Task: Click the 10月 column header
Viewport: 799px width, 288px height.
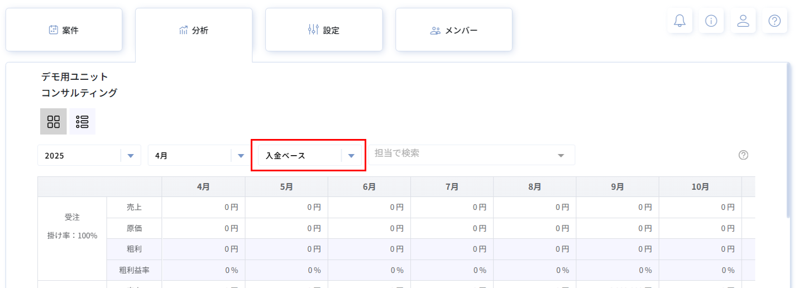Action: [x=700, y=187]
